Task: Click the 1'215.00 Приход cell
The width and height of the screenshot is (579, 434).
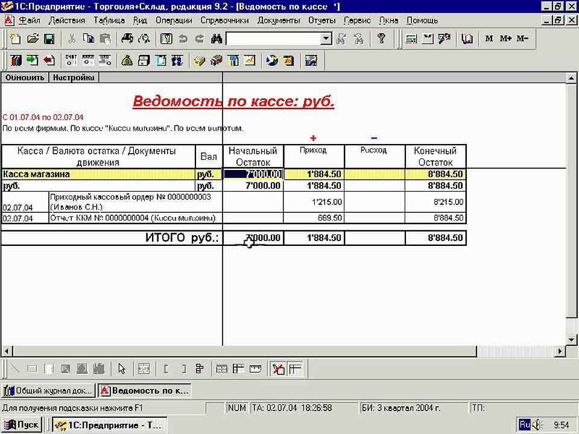Action: coord(314,202)
